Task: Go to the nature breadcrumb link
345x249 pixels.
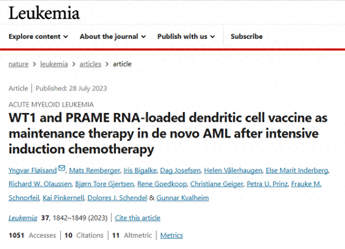Action: pyautogui.click(x=18, y=64)
